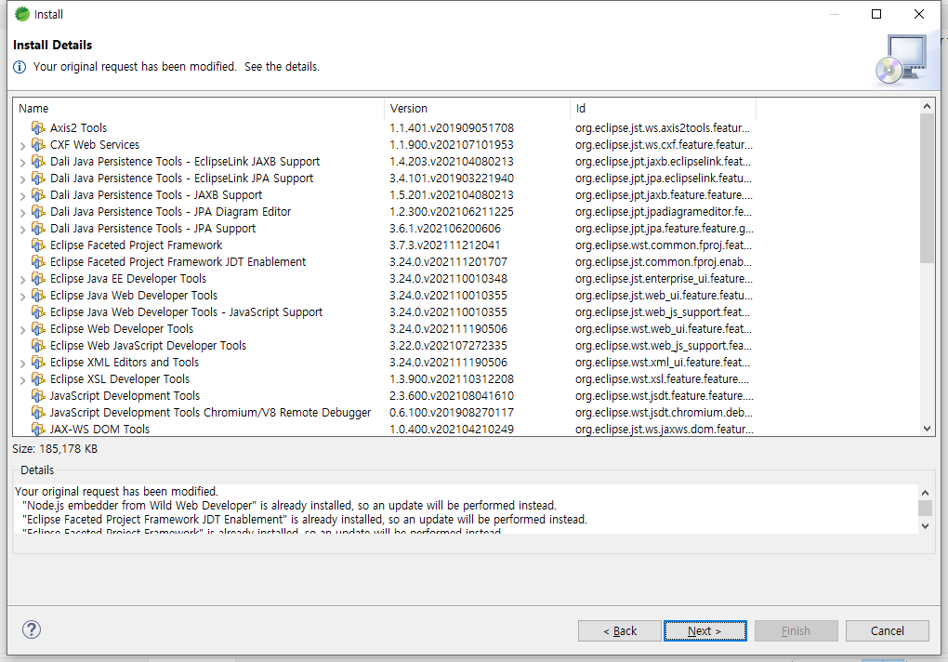
Task: Click the EclipseLink JPA Support feature icon
Action: point(38,179)
